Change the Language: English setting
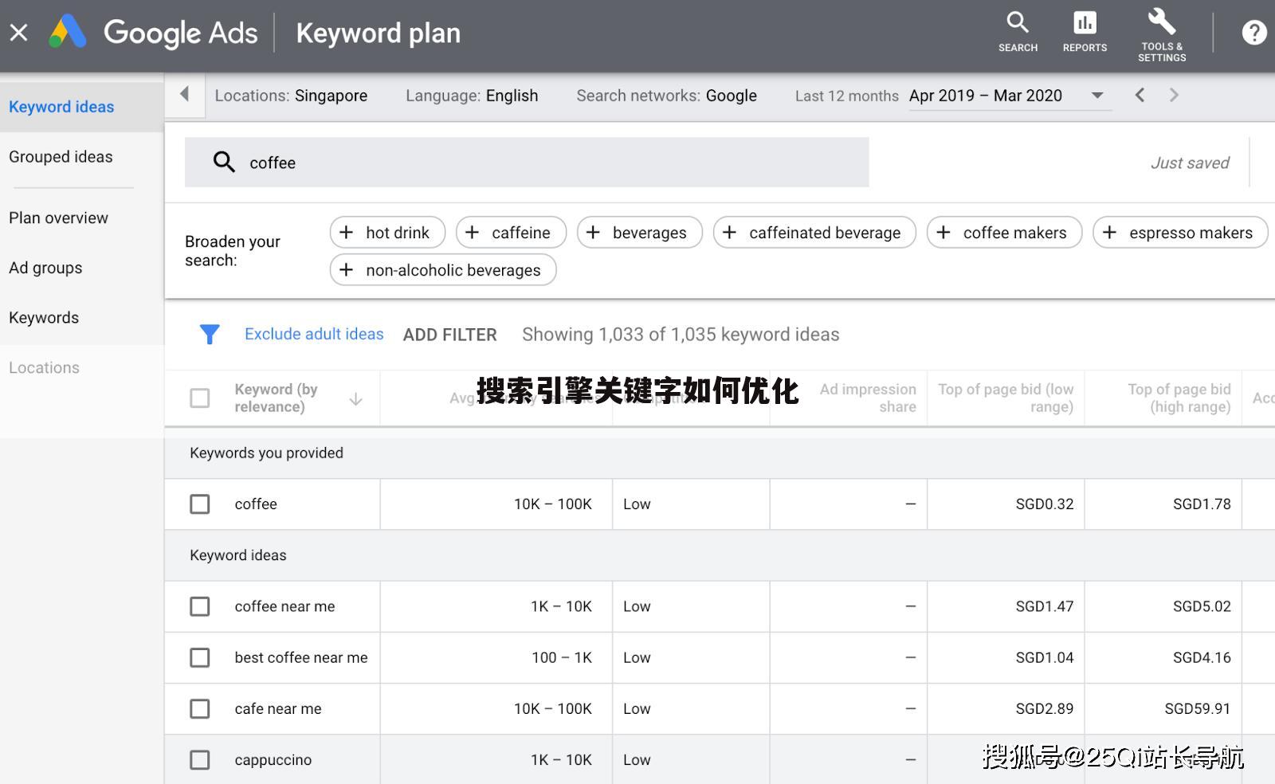1275x784 pixels. 472,96
